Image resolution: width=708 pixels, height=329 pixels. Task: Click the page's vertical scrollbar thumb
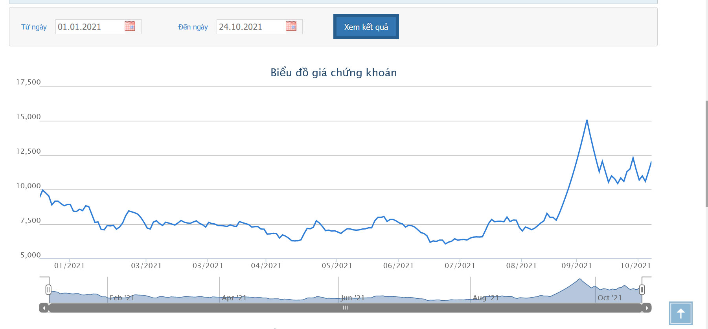tap(706, 153)
